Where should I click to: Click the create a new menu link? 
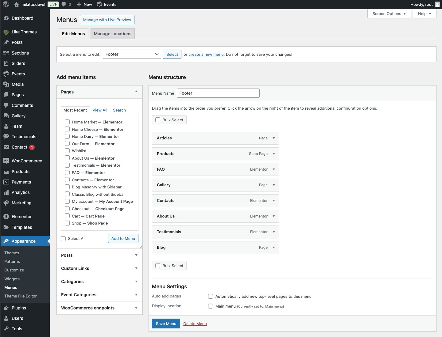pos(206,54)
